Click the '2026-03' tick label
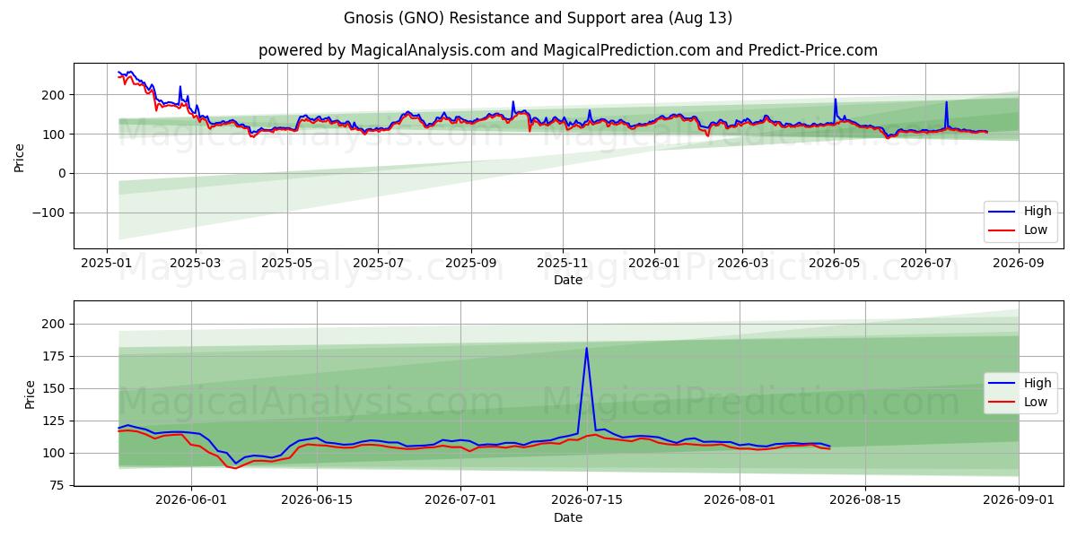The width and height of the screenshot is (1077, 538). [742, 264]
